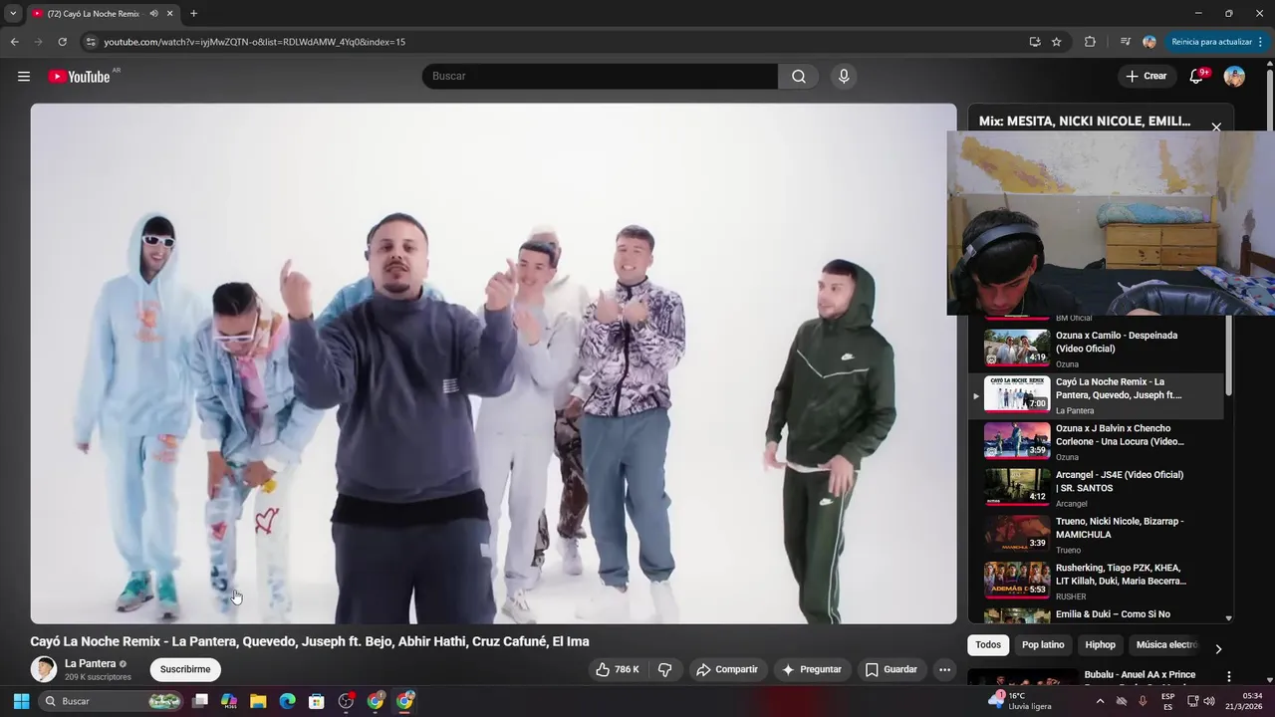
Task: Share the video with Compartir
Action: tap(727, 669)
